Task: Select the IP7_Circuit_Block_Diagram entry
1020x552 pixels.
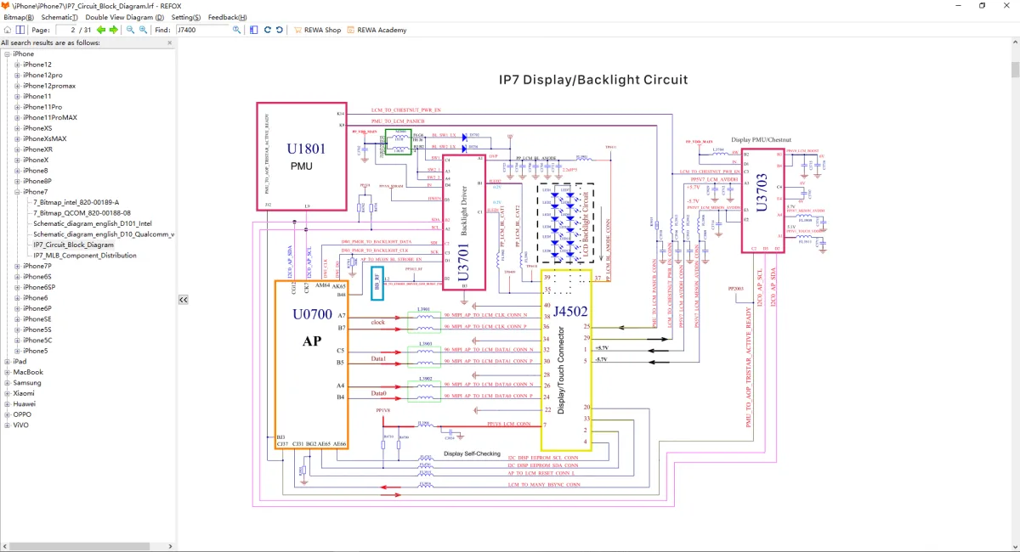Action: coord(73,245)
